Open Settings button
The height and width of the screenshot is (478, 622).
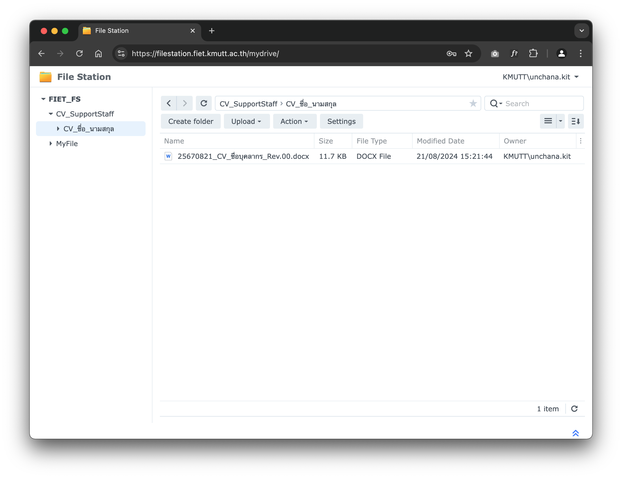click(x=341, y=121)
